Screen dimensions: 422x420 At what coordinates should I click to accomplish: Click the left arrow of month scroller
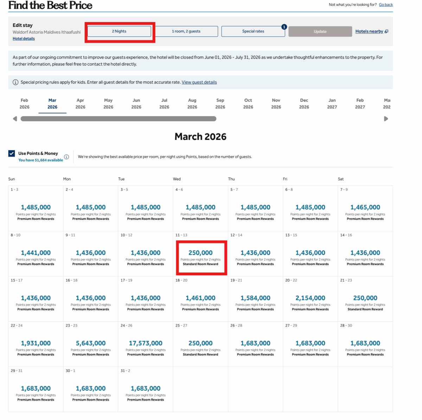point(15,119)
